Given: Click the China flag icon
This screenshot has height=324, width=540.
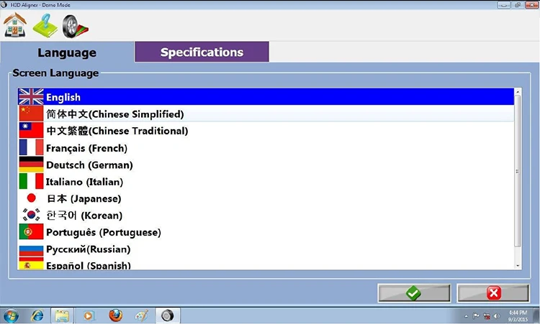Looking at the screenshot, I should [x=31, y=114].
